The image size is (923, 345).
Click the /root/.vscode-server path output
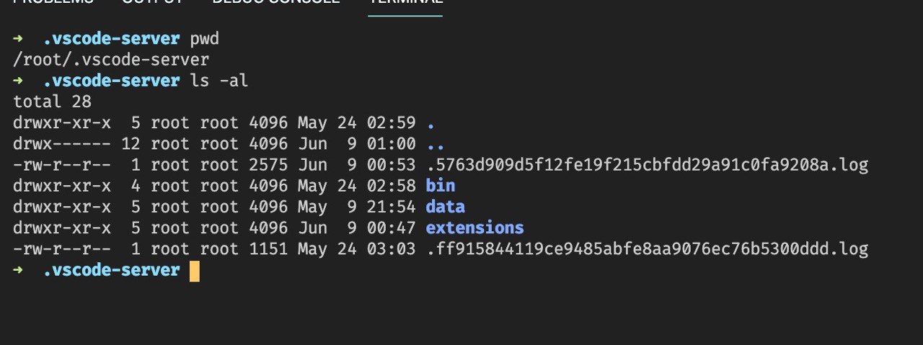pos(111,60)
